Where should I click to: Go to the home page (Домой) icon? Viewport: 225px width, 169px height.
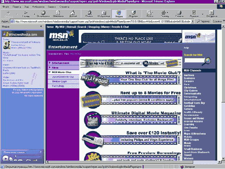coord(73,14)
